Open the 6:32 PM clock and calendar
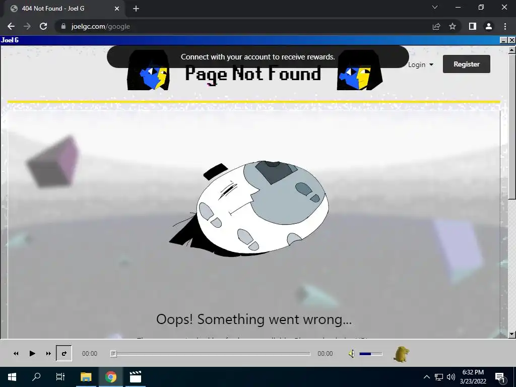 click(x=473, y=377)
